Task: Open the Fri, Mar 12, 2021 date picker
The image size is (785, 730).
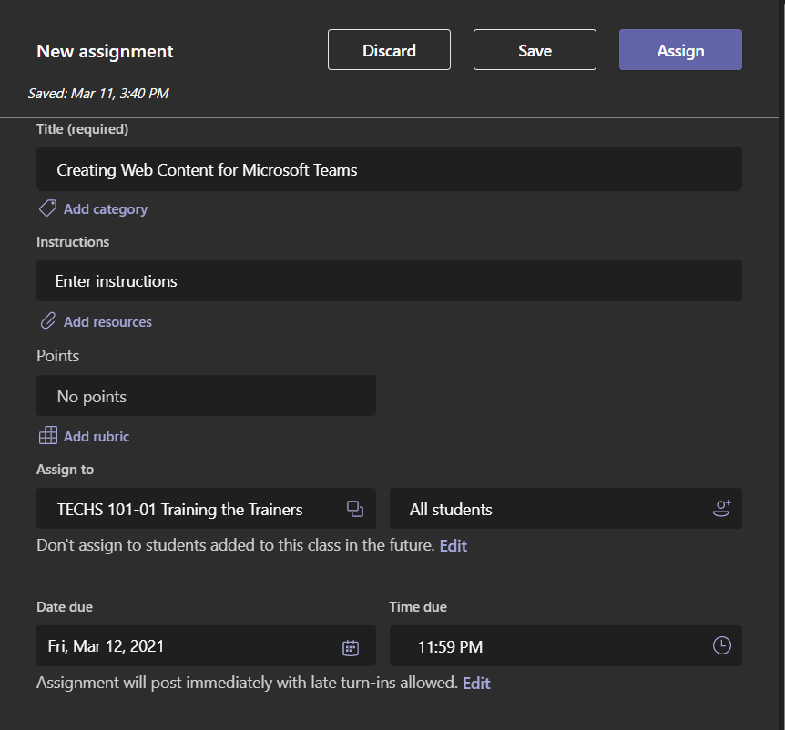Action: 206,645
